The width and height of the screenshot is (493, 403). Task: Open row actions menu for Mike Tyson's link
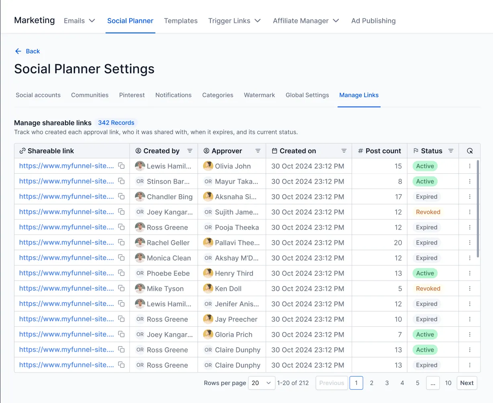click(x=470, y=289)
